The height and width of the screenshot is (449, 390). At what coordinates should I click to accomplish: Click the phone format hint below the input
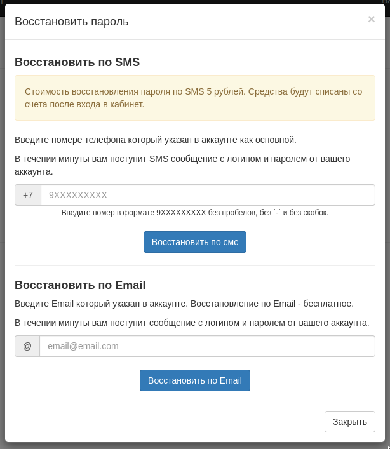(x=195, y=213)
